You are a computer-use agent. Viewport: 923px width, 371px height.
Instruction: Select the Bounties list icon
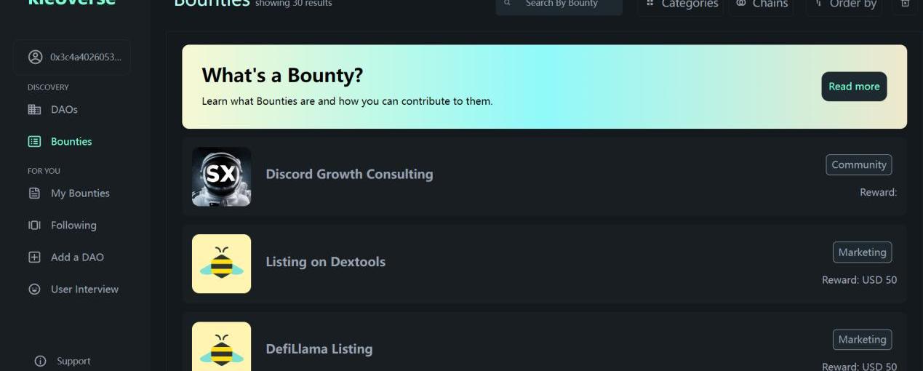(34, 142)
